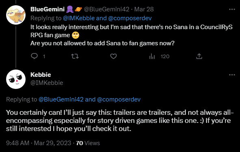Screen dimensions: 240x152
Task: Open more options on Kebbie's tweet
Action: pos(232,75)
